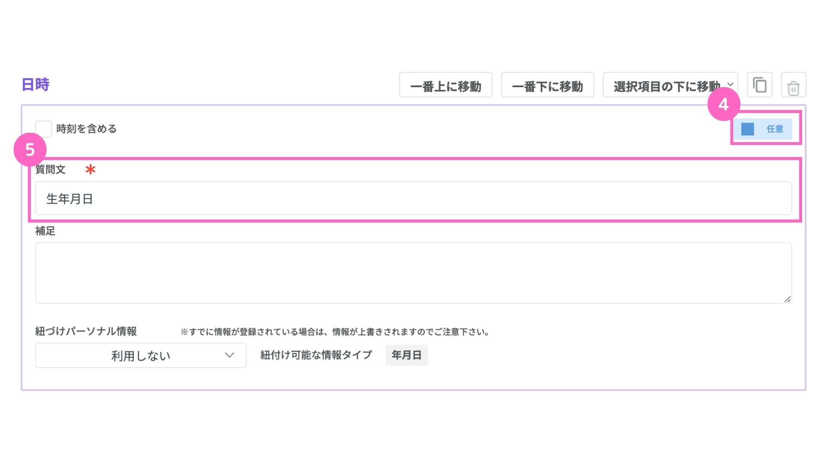This screenshot has height=466, width=828.
Task: Open 選択項目の下に移動 dropdown
Action: pos(670,85)
